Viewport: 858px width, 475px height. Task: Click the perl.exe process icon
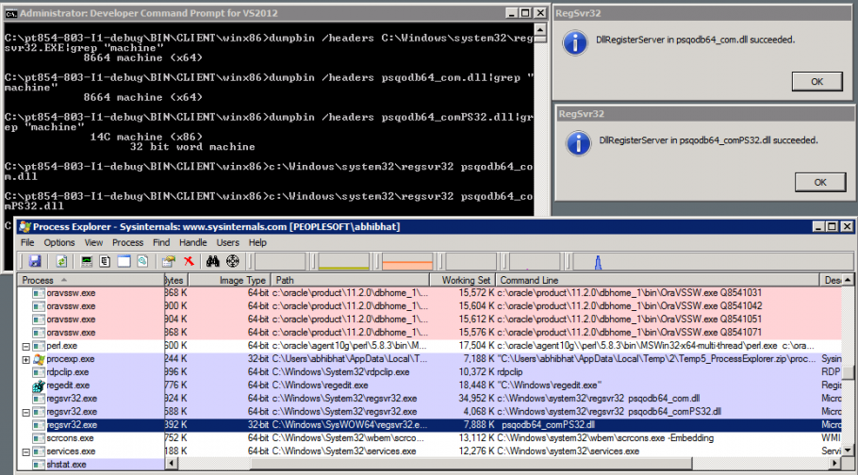pos(39,346)
